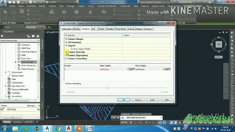Switch to the Information tab
Image resolution: width=235 pixels, height=132 pixels.
(x=67, y=29)
